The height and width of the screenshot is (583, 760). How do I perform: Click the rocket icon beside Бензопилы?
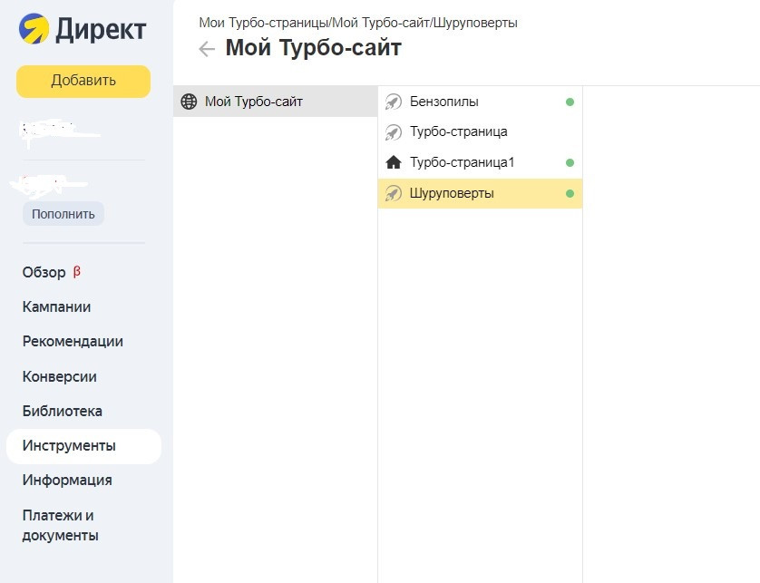tap(394, 102)
